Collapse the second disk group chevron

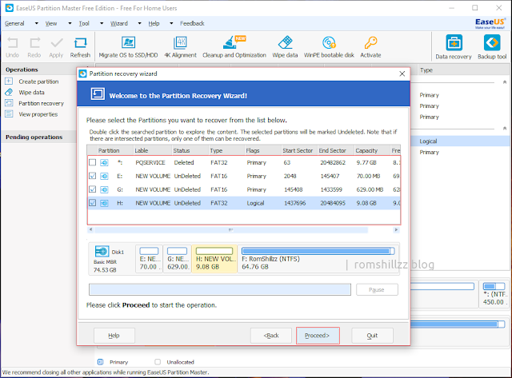coord(505,129)
